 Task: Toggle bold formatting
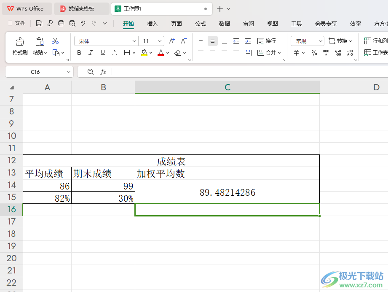(x=79, y=53)
